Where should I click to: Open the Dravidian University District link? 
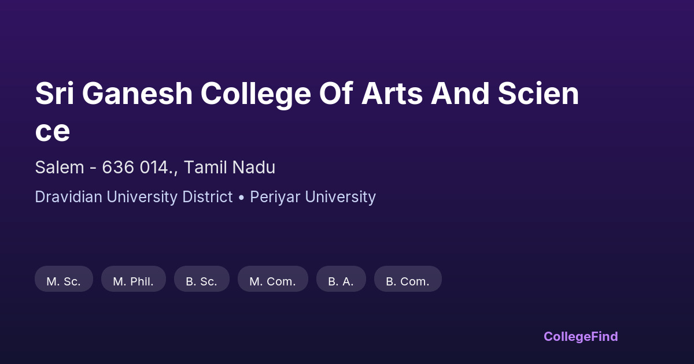tap(134, 197)
